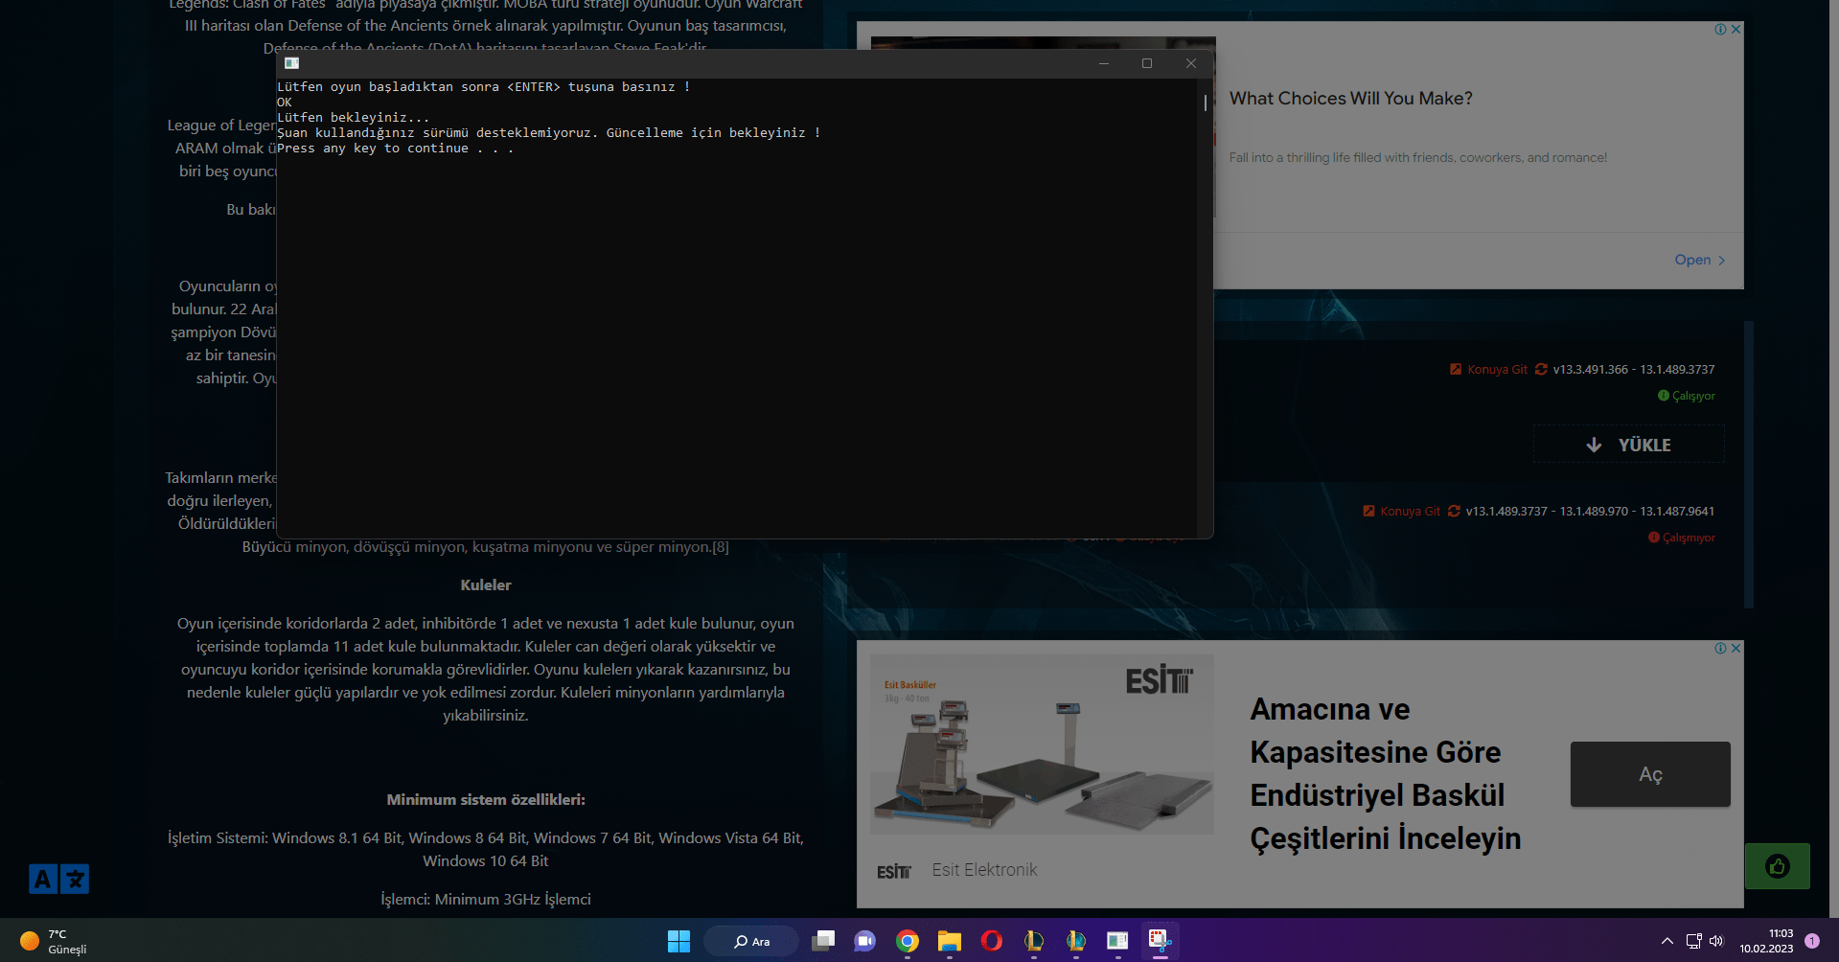Open the Snipping Tool taskbar icon
The image size is (1839, 962).
pos(1160,941)
